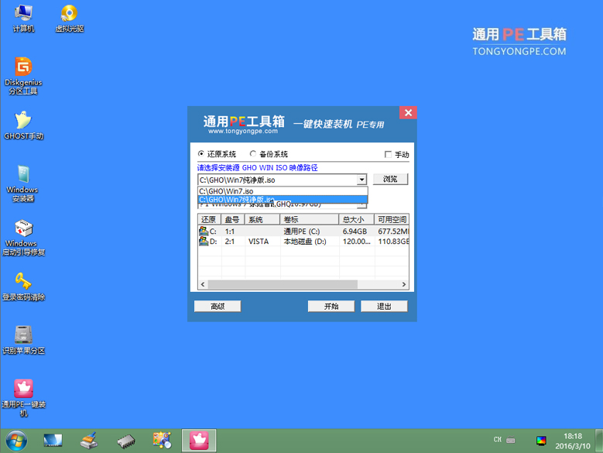
Task: Select the 备份系统 radio button
Action: pos(253,154)
